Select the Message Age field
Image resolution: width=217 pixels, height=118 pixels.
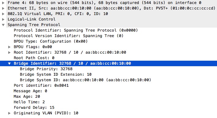pyautogui.click(x=30, y=91)
